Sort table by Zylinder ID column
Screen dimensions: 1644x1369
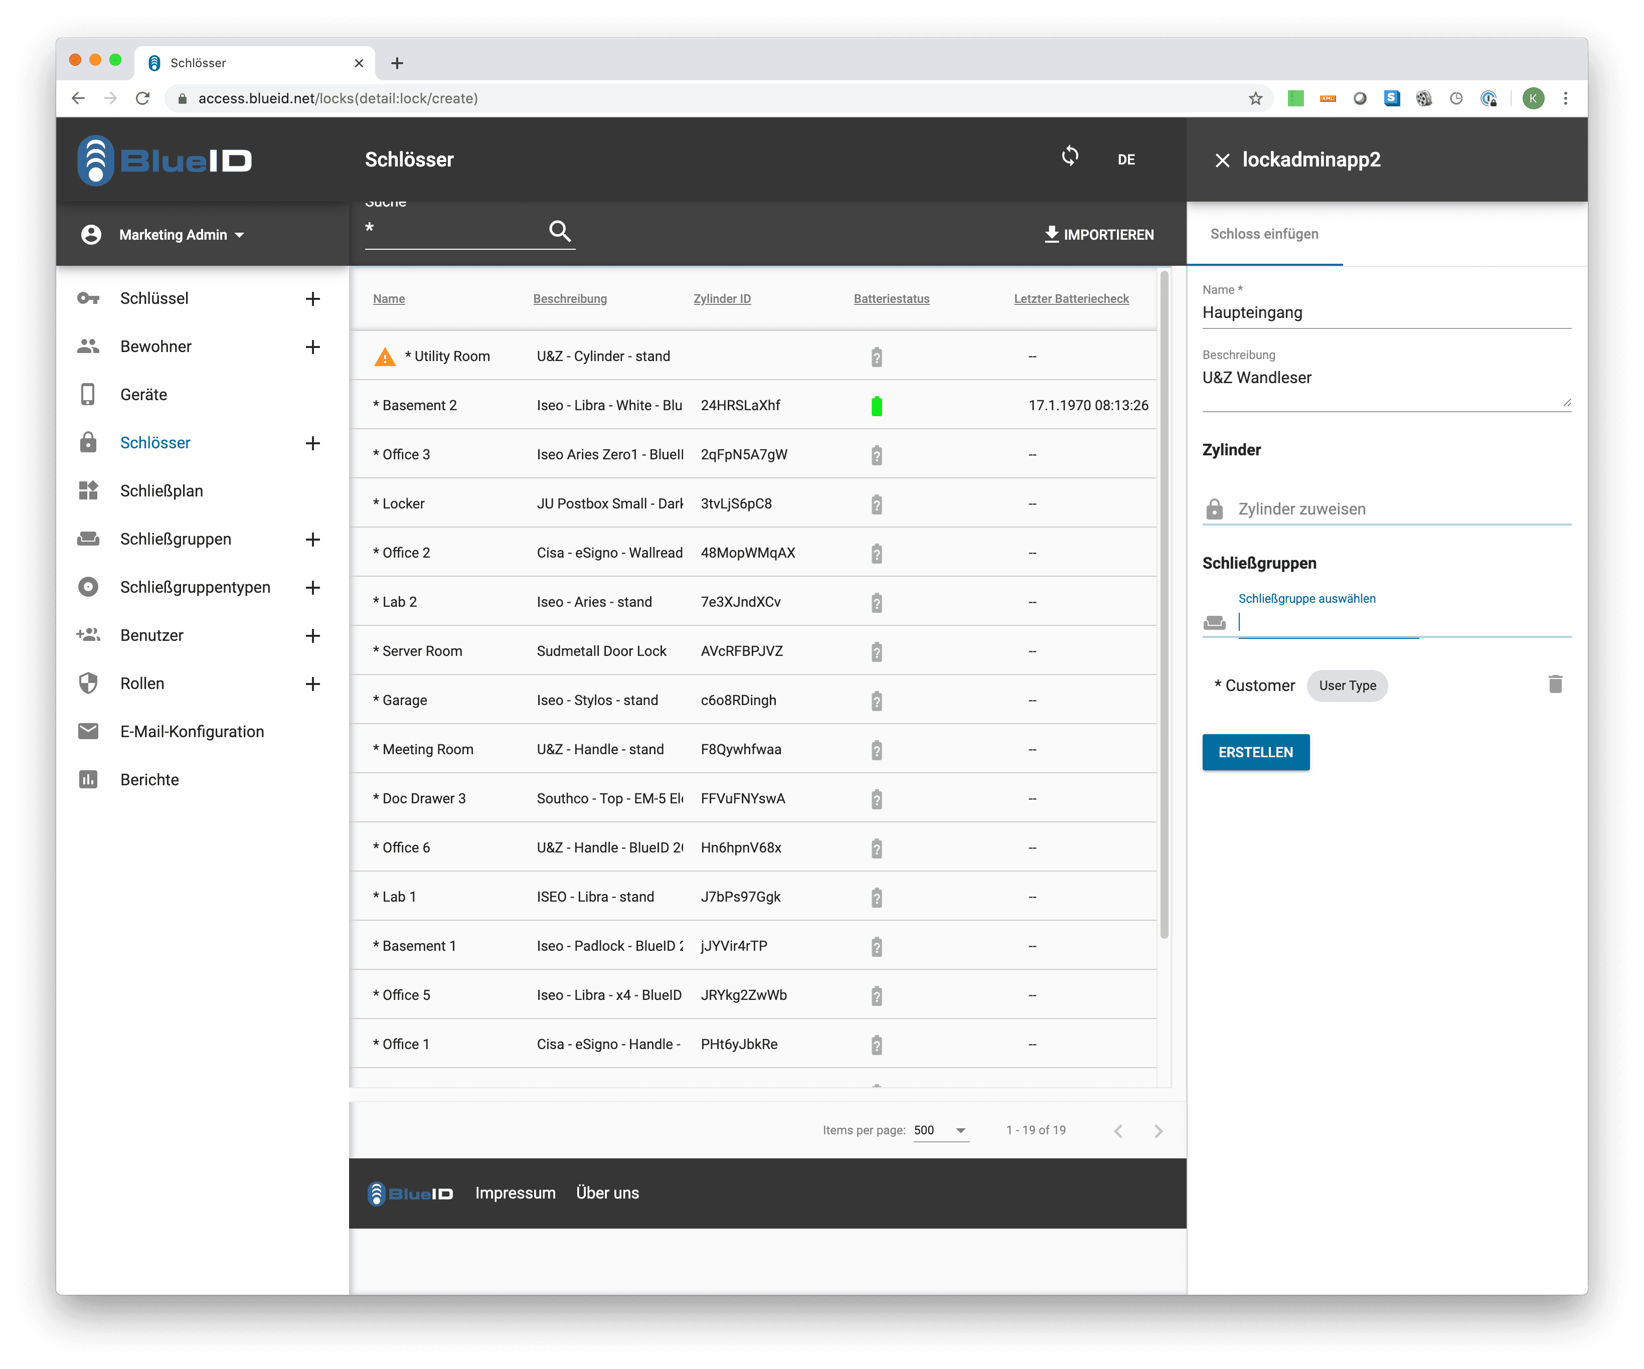[x=722, y=299]
